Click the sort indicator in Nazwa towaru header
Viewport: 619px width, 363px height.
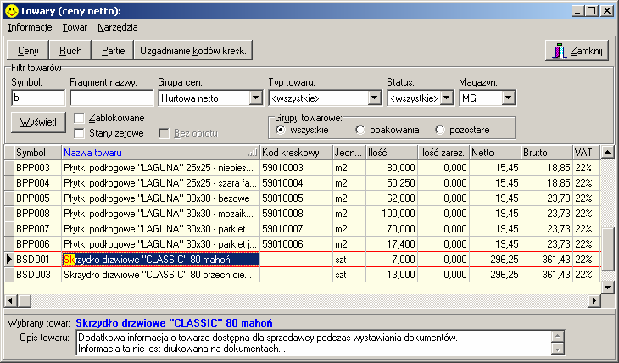point(252,153)
